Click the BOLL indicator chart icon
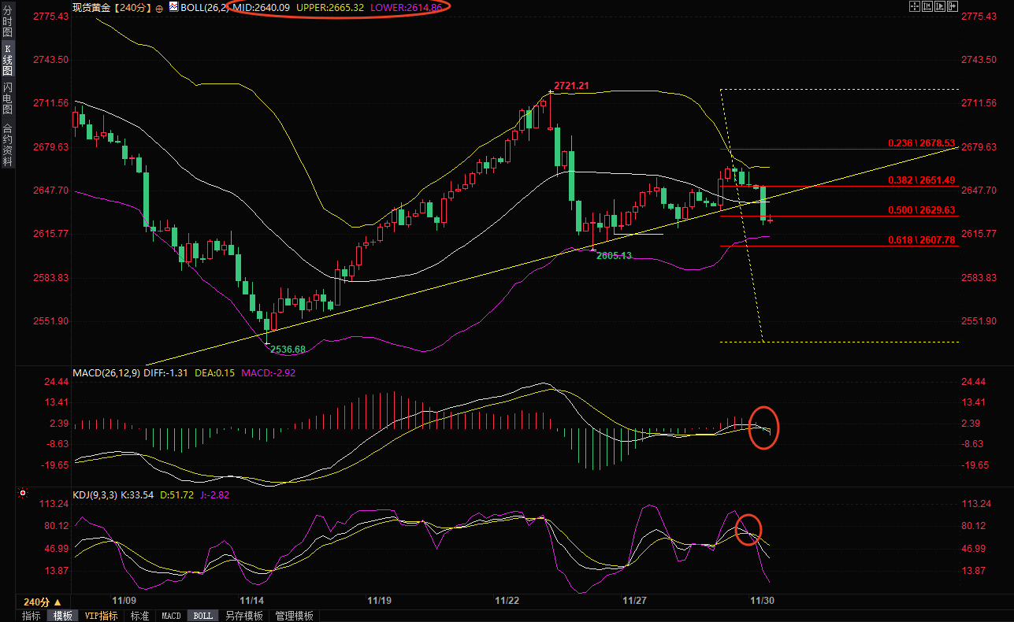The width and height of the screenshot is (1014, 622). (x=173, y=7)
